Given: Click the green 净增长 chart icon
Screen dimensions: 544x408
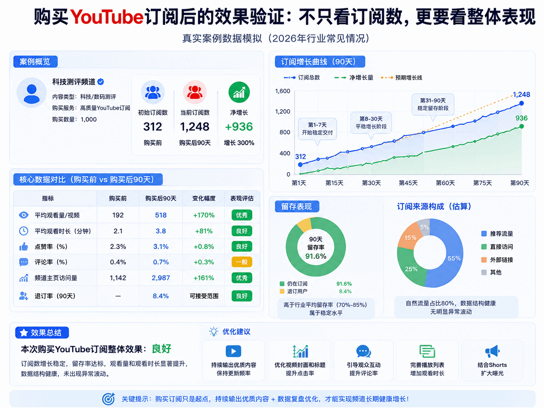Looking at the screenshot, I should click(239, 92).
